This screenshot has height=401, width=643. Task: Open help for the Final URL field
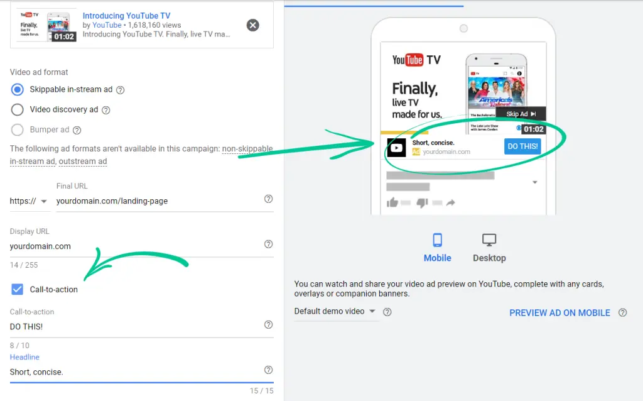268,199
